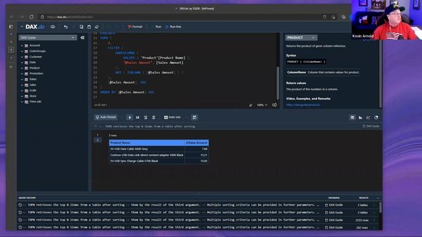Screen dimensions: 422x237
Task: Toggle Auto format option
Action: coord(105,117)
